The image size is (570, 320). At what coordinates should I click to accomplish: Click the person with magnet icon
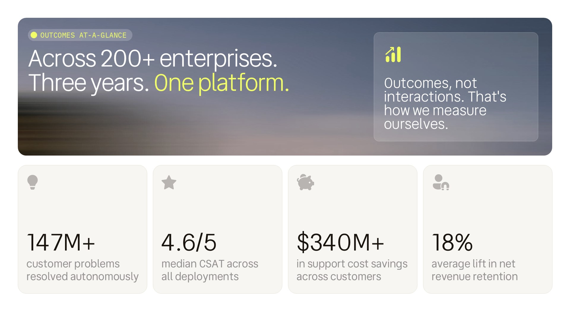coord(441,182)
